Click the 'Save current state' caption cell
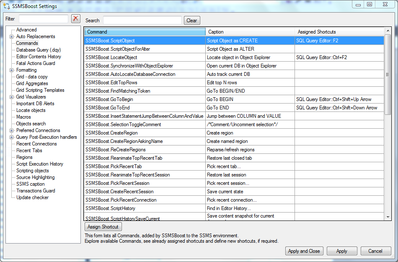This screenshot has width=398, height=262. (x=250, y=192)
